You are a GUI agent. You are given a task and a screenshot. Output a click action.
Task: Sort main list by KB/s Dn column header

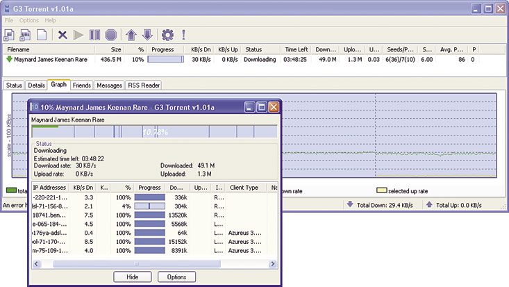pos(198,49)
